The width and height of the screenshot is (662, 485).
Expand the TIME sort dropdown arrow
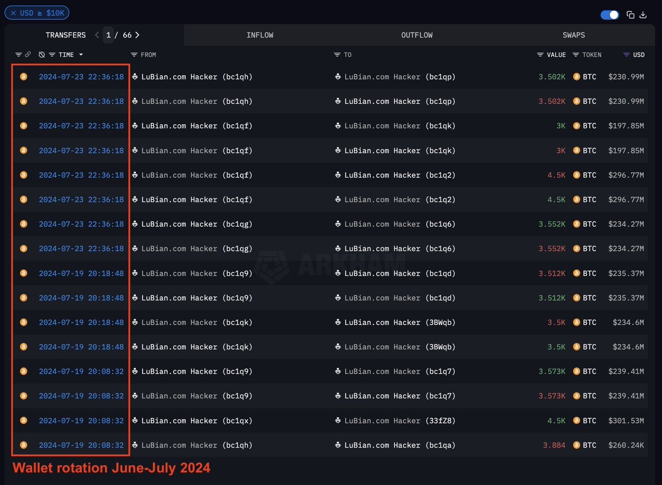click(81, 55)
